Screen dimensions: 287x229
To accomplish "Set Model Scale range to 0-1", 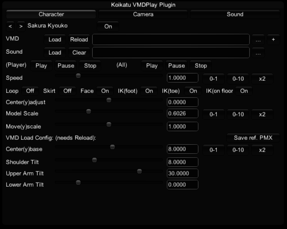I will [213, 114].
